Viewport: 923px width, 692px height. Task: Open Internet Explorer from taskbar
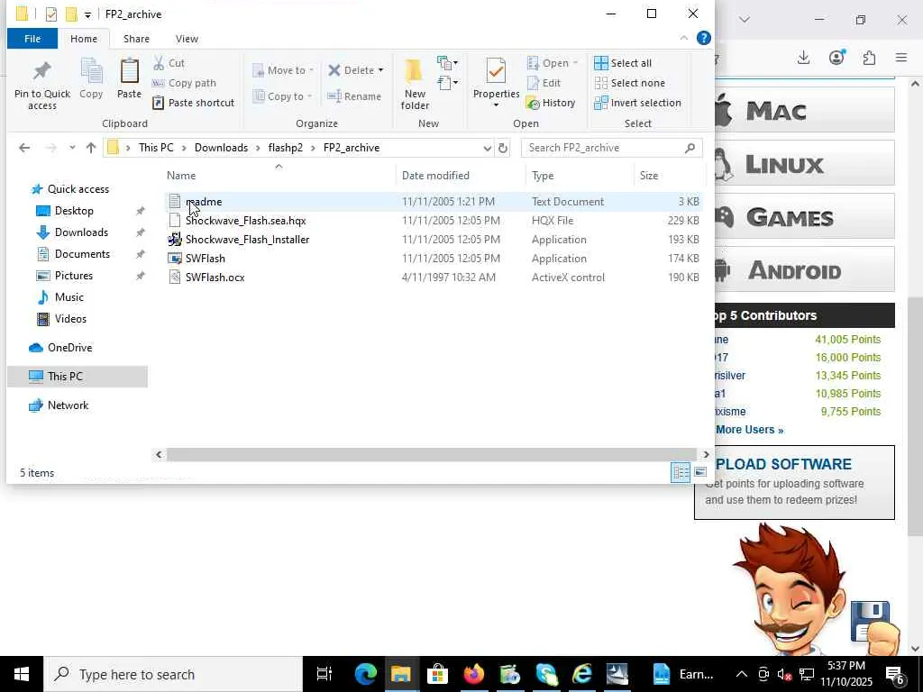point(581,674)
